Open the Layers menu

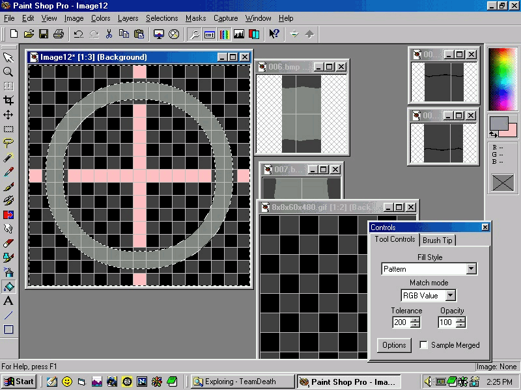(128, 18)
